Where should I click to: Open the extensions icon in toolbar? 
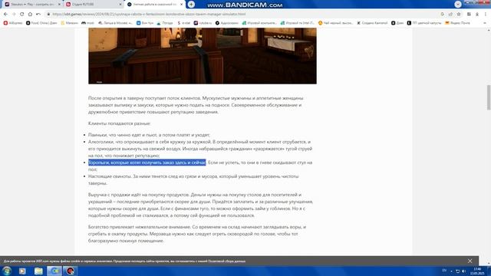pyautogui.click(x=469, y=14)
